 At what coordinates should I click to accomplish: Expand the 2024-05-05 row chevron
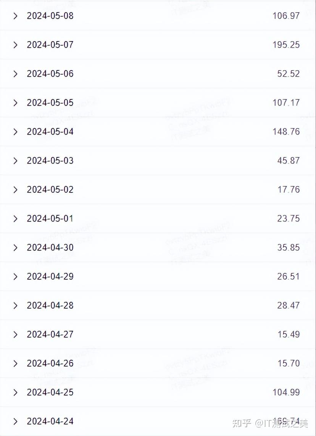pos(15,103)
